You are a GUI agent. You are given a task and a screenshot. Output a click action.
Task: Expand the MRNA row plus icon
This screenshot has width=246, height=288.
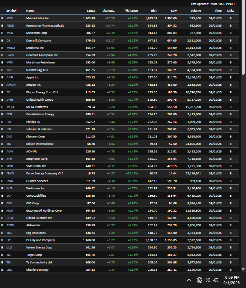tap(2, 48)
